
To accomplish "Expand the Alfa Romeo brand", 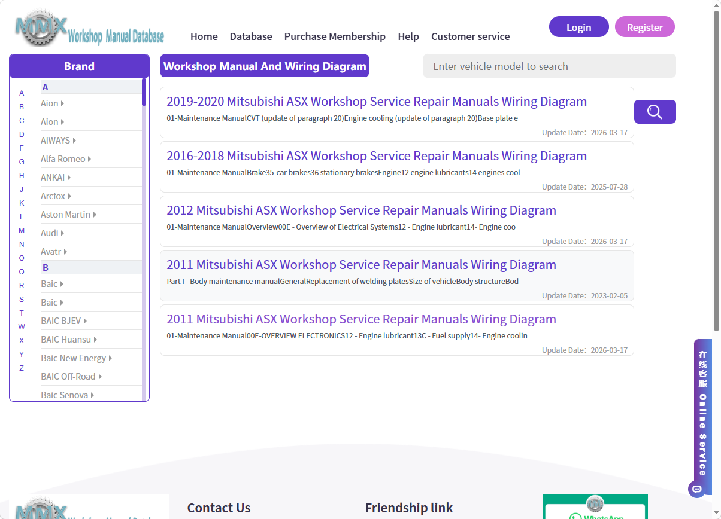I will pos(66,159).
